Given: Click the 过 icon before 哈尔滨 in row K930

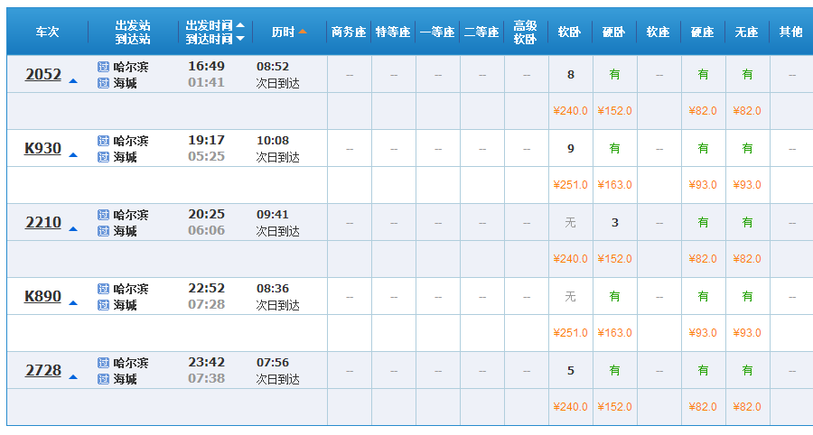Looking at the screenshot, I should click(103, 141).
